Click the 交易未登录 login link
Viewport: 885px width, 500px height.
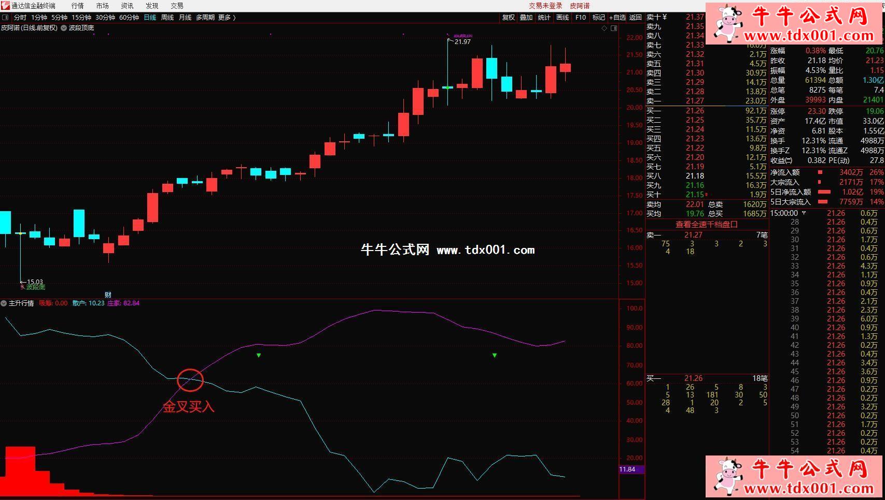point(545,6)
